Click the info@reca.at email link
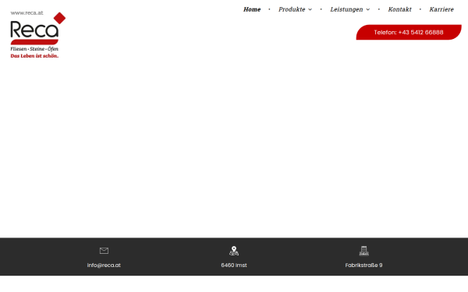Image resolution: width=468 pixels, height=292 pixels. click(x=104, y=266)
